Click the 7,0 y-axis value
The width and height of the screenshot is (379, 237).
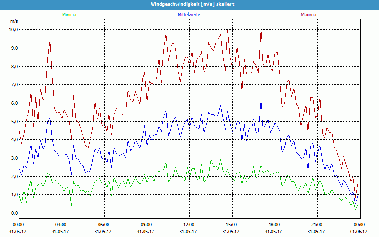click(15, 85)
